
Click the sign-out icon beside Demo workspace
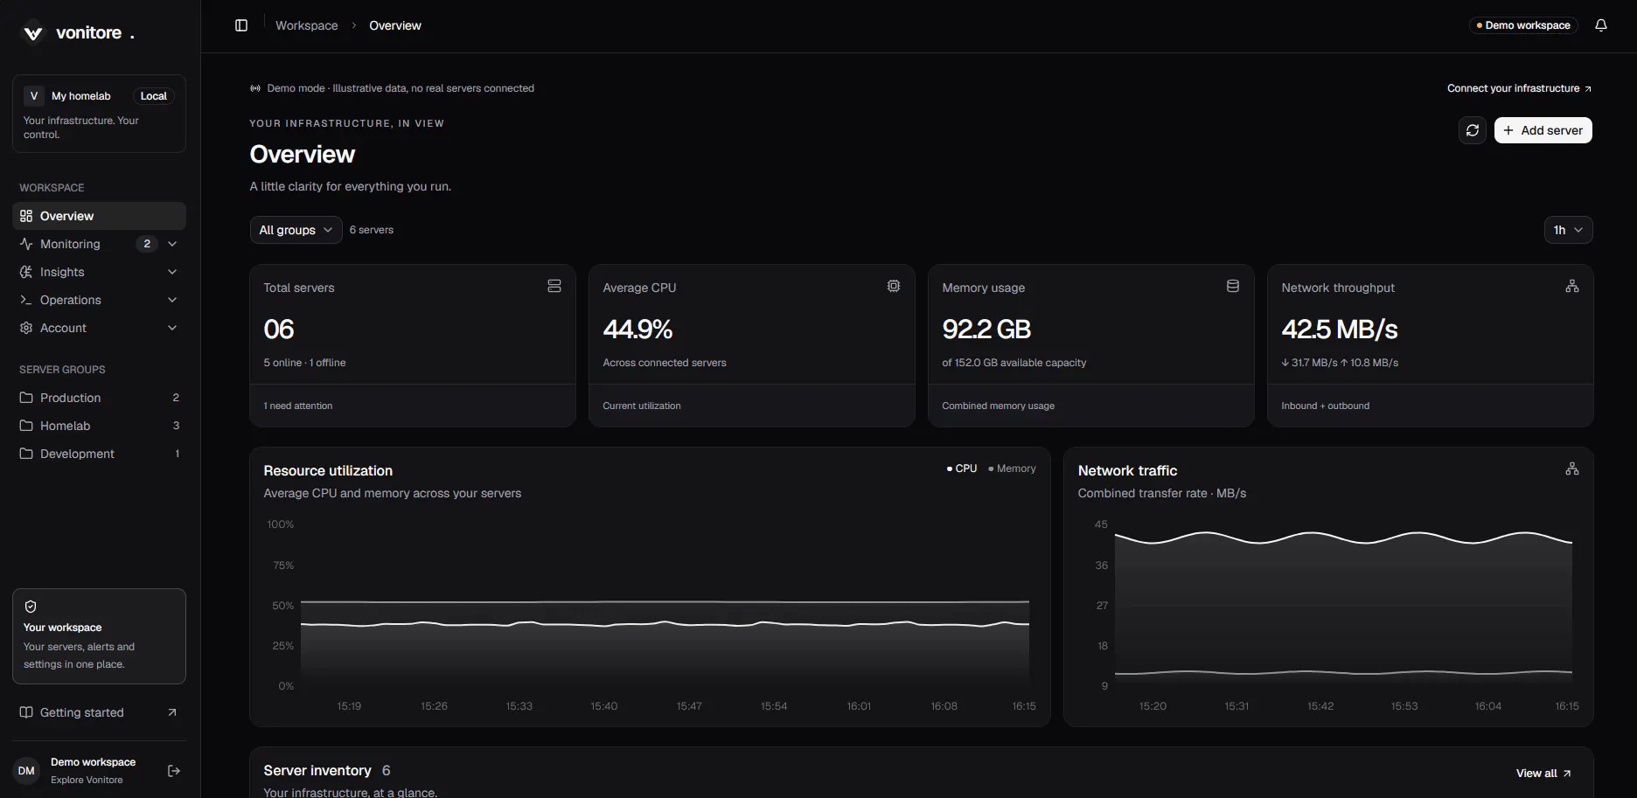point(173,770)
